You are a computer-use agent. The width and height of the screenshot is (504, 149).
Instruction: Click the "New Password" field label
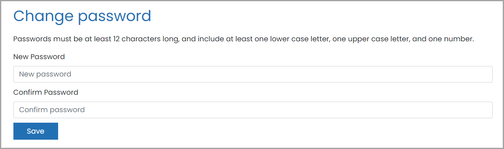tap(39, 57)
